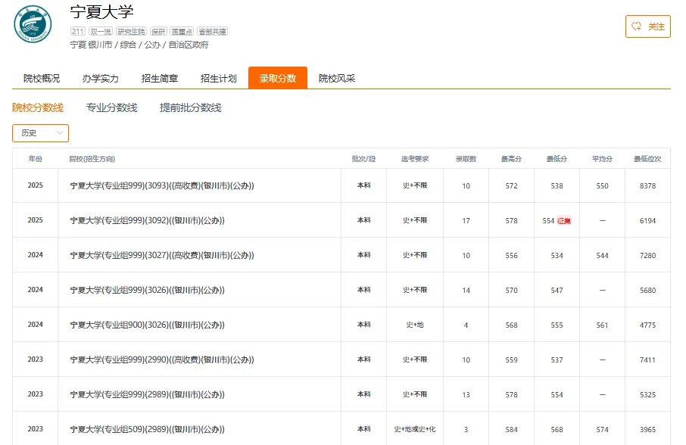This screenshot has width=686, height=445.
Task: Click the 保研 tag
Action: (x=158, y=32)
